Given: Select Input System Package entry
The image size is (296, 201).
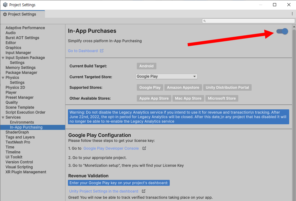Looking at the screenshot, I should (x=25, y=58).
